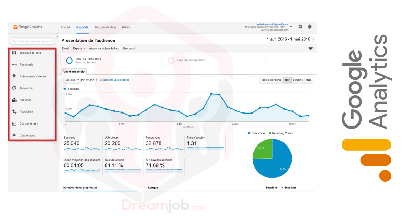
Task: Open the Admin tab
Action: tap(126, 27)
